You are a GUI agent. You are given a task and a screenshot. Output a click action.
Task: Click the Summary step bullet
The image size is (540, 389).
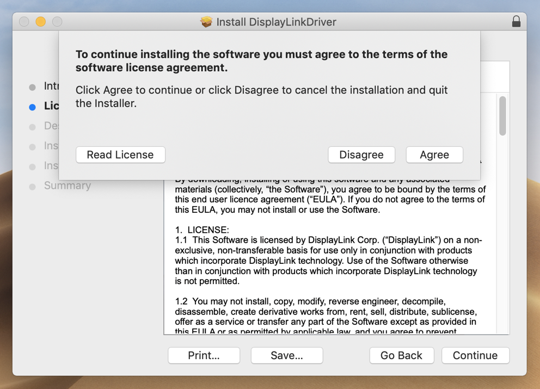pyautogui.click(x=32, y=187)
